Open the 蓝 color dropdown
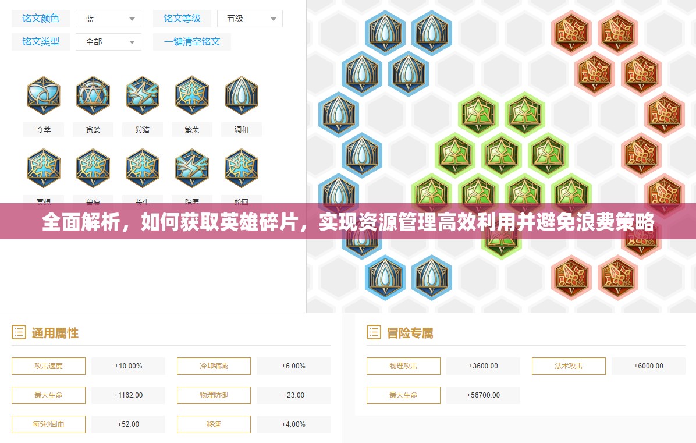 tap(108, 18)
